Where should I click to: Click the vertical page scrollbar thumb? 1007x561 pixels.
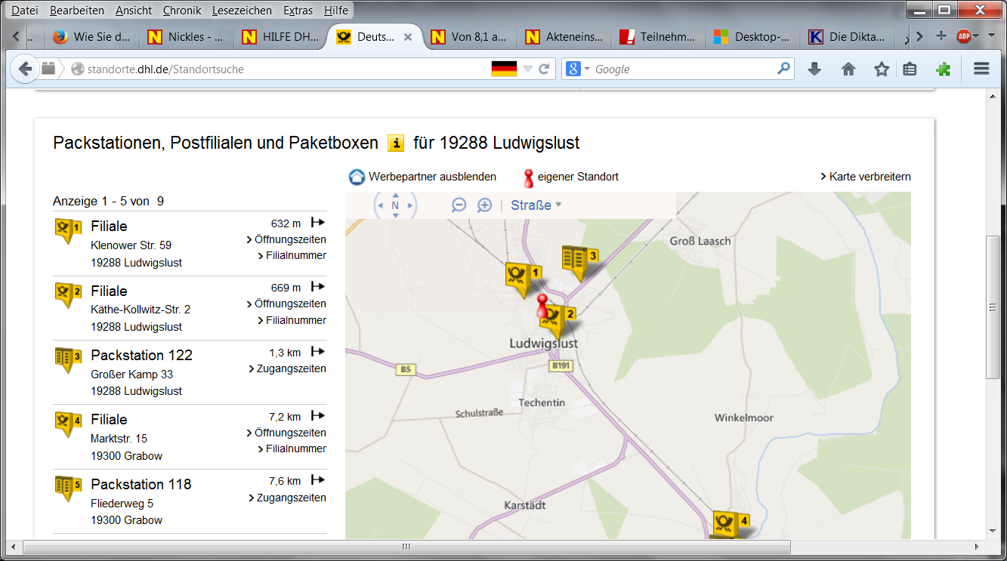[x=993, y=307]
